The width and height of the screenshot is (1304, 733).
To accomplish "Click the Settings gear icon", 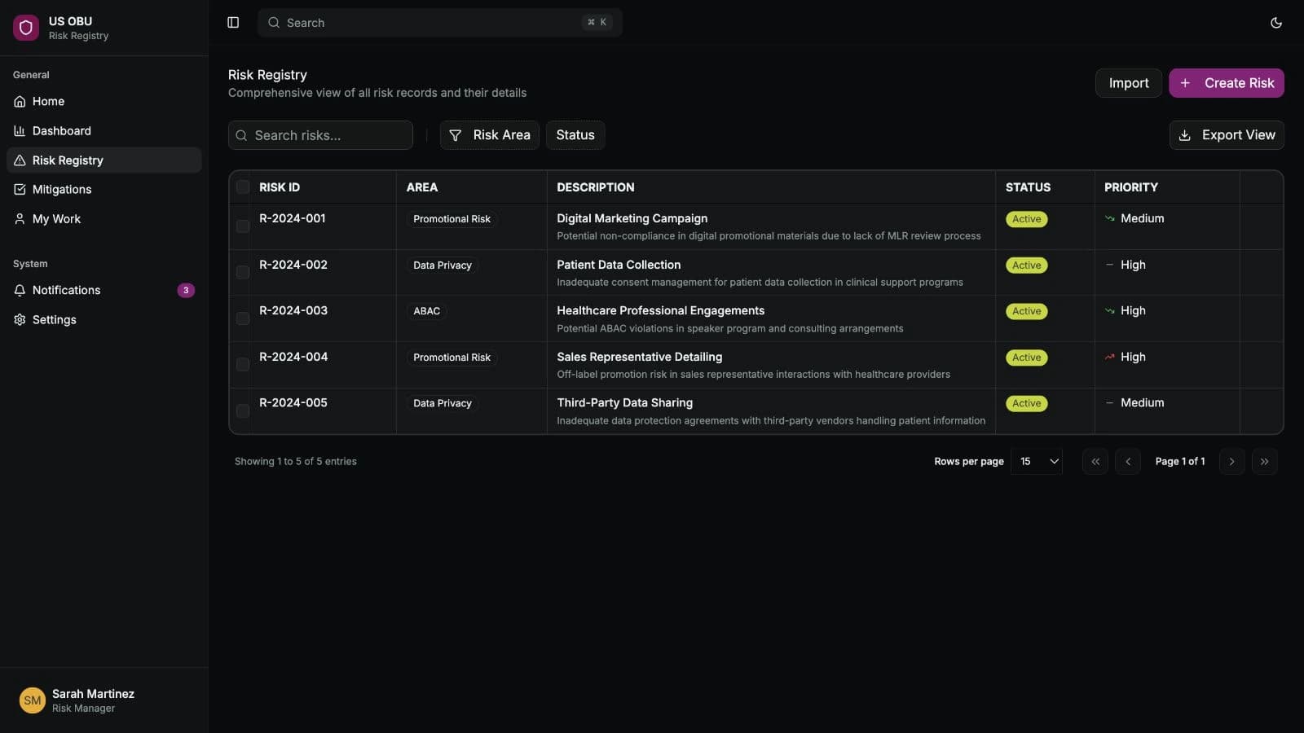I will pyautogui.click(x=20, y=320).
